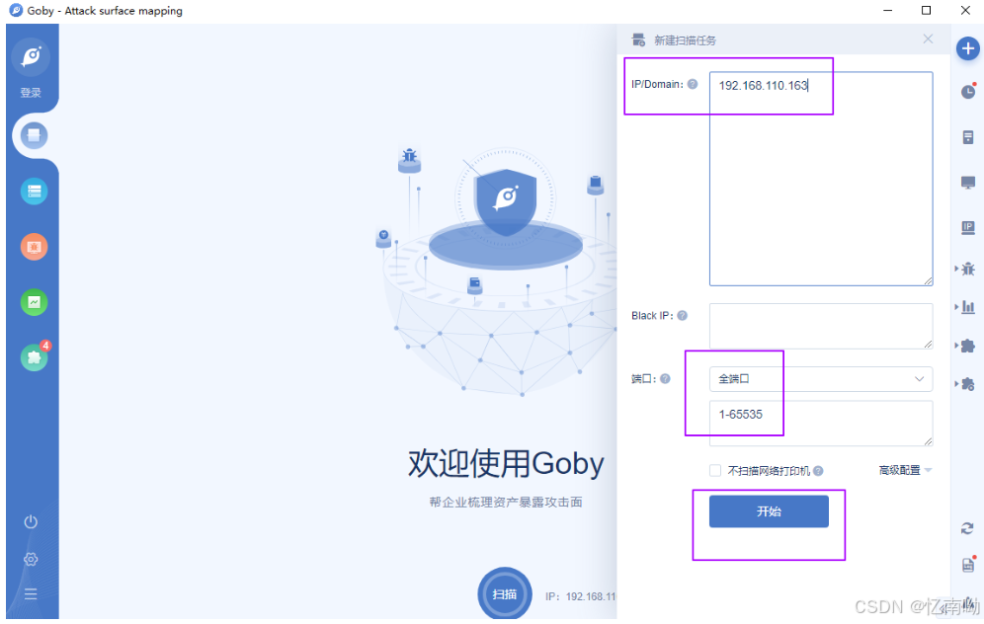Expand the 高级配置 advanced settings

905,470
